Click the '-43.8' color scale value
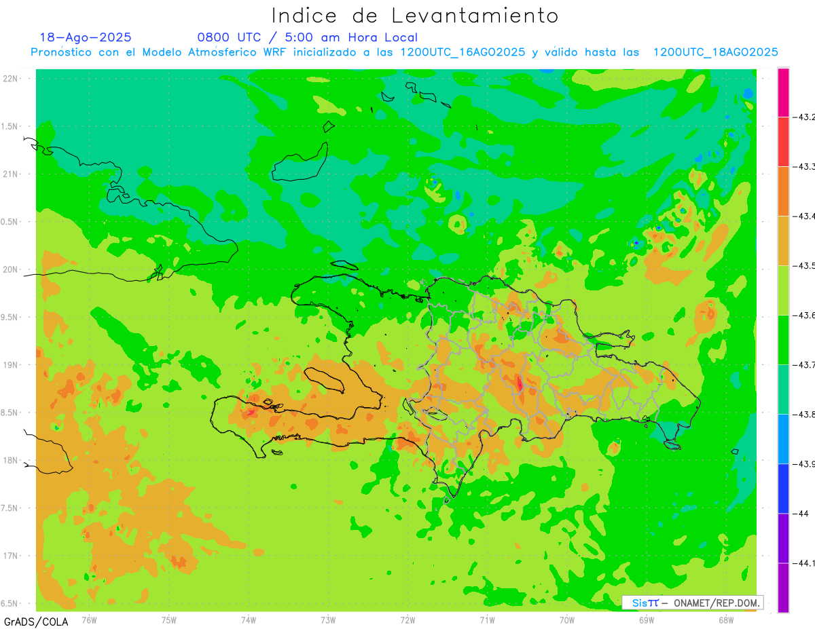This screenshot has height=629, width=815. [803, 415]
